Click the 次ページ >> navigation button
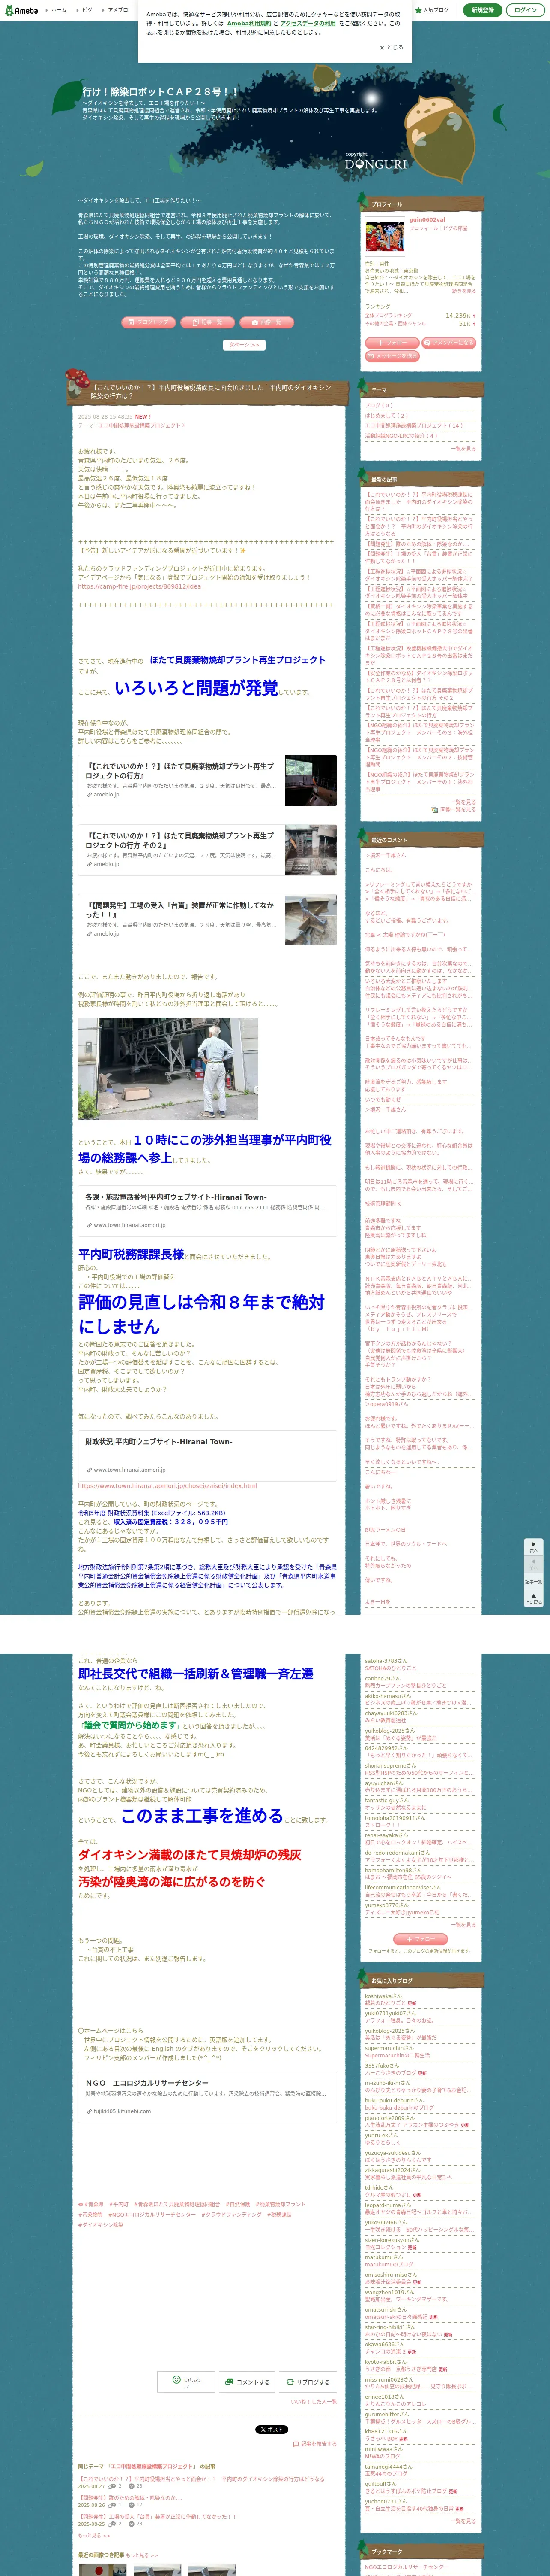Screen dimensions: 550x2576 244,345
